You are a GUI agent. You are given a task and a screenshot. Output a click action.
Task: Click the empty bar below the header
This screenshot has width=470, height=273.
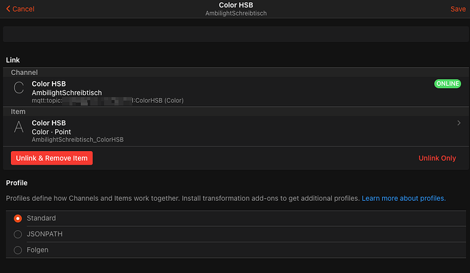(x=234, y=34)
